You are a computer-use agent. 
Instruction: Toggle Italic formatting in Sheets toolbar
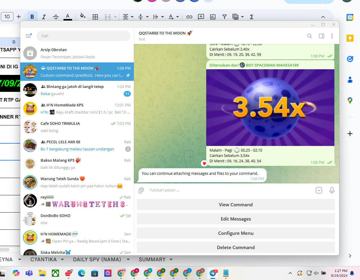[44, 17]
